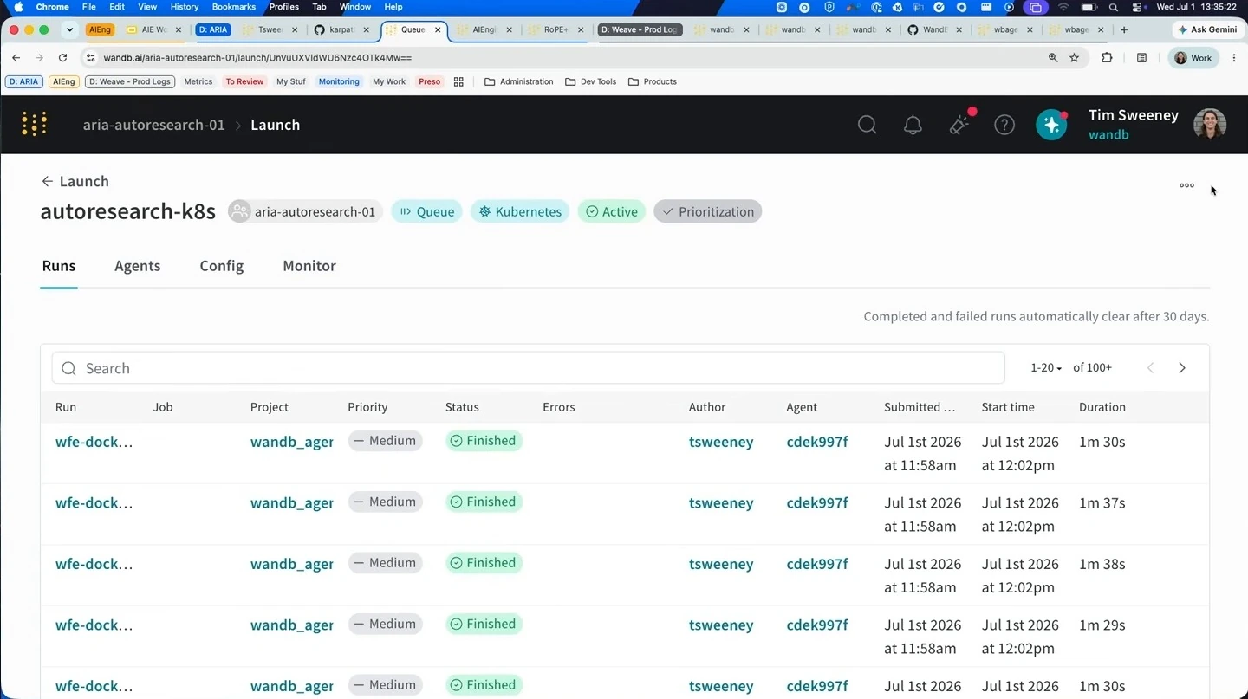Viewport: 1248px width, 699px height.
Task: Click the Duration column header
Action: coord(1102,407)
